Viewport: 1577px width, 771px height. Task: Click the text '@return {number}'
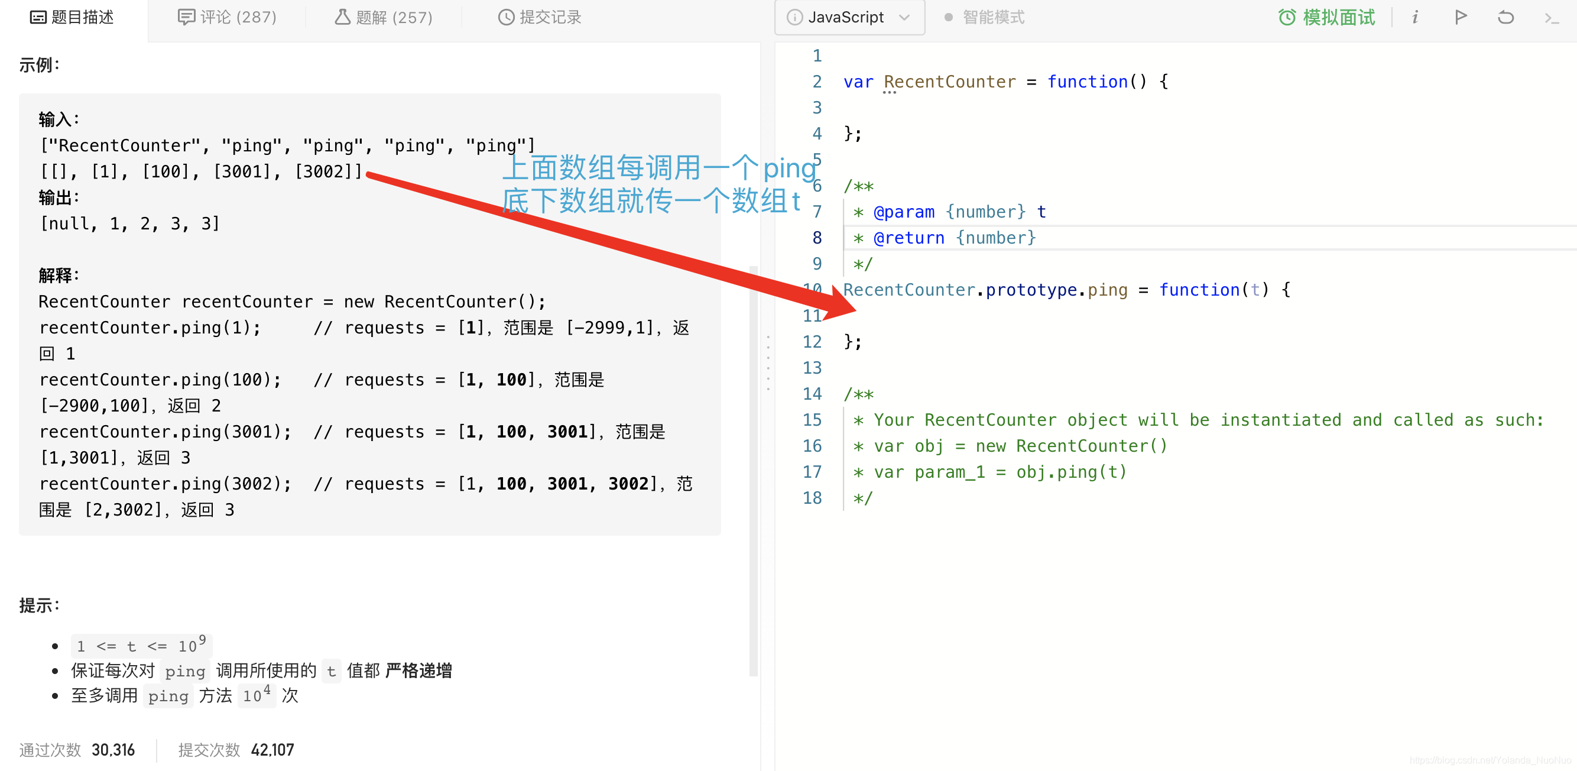pos(955,238)
